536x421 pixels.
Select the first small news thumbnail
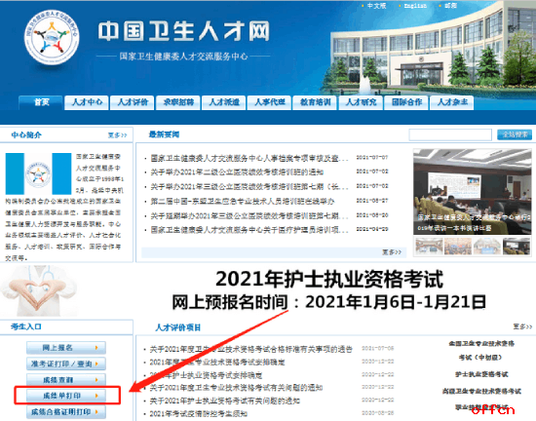[x=429, y=246]
